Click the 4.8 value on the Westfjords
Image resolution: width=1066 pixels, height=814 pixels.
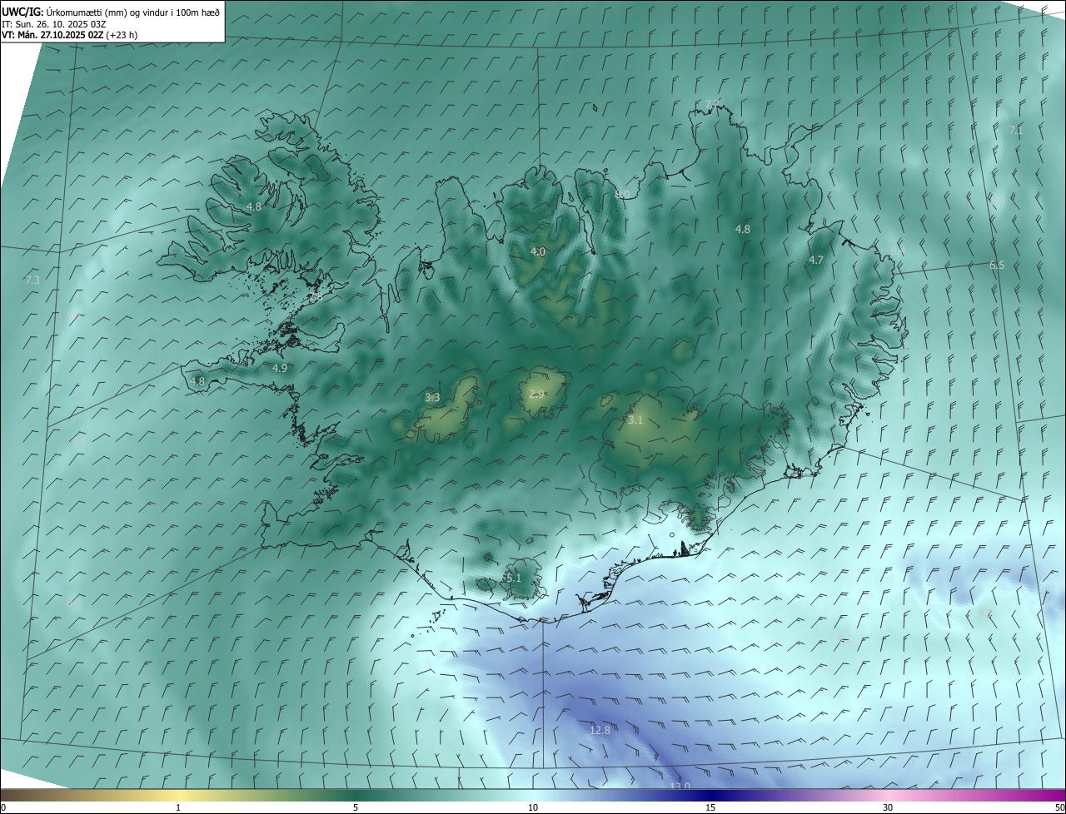[x=254, y=206]
